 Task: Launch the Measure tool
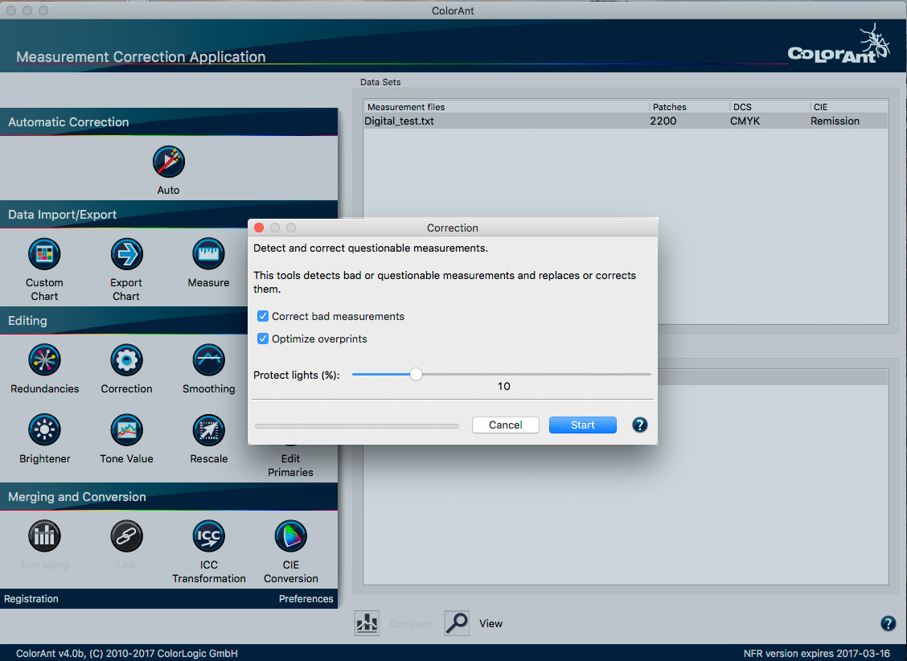(x=208, y=255)
